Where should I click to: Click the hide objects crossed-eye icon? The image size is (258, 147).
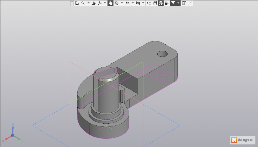(127, 3)
